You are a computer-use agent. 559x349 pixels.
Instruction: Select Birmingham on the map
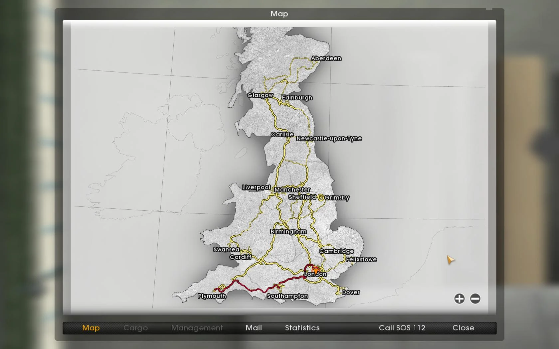(288, 231)
